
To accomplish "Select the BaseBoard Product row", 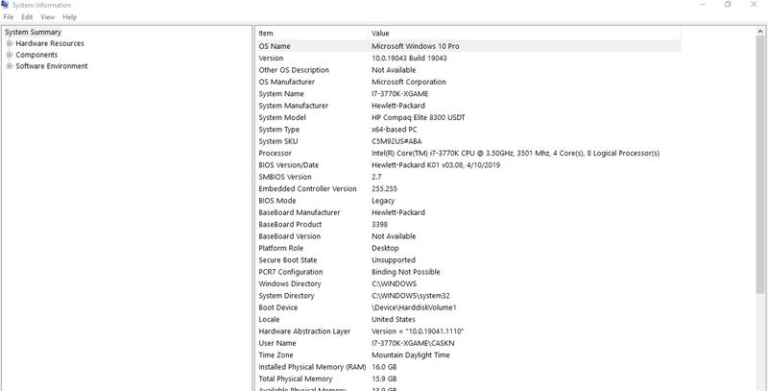I will click(468, 225).
